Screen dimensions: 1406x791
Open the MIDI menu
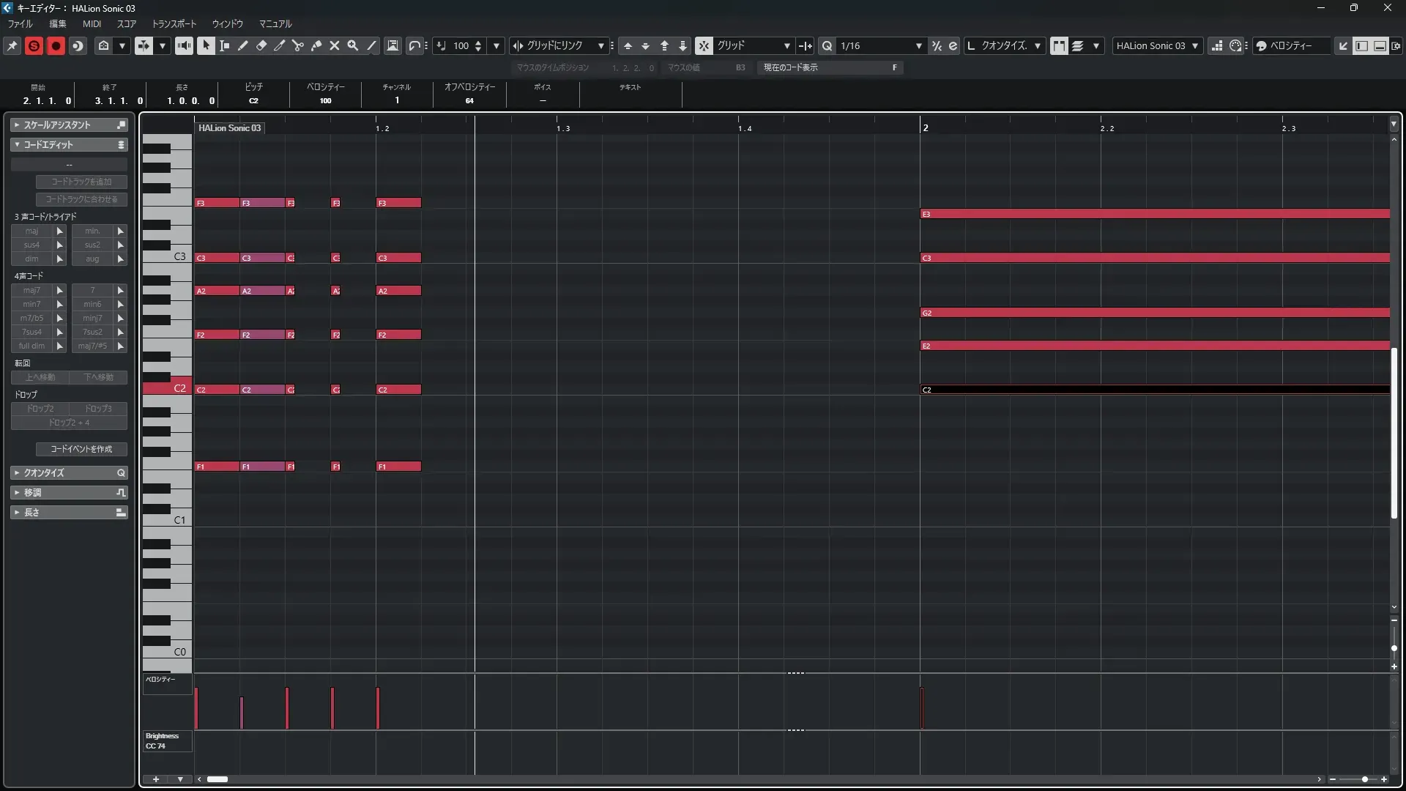pyautogui.click(x=92, y=23)
